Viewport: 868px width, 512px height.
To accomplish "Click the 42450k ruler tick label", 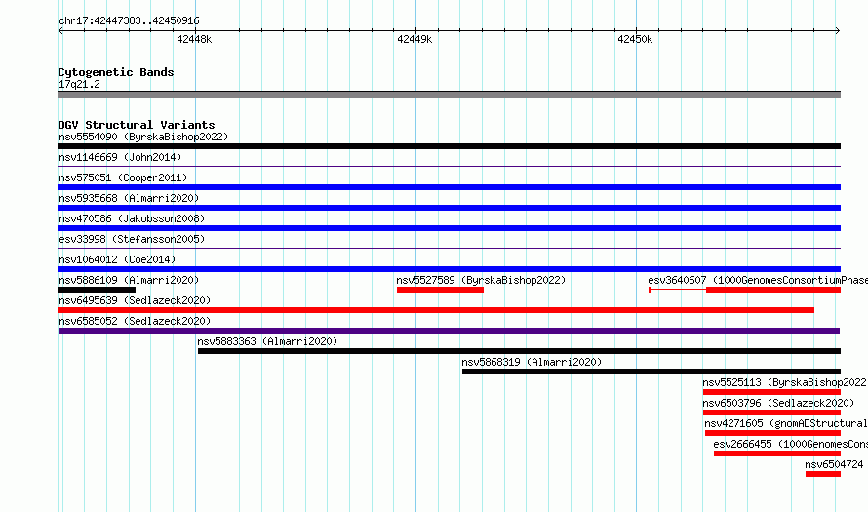I will coord(635,39).
